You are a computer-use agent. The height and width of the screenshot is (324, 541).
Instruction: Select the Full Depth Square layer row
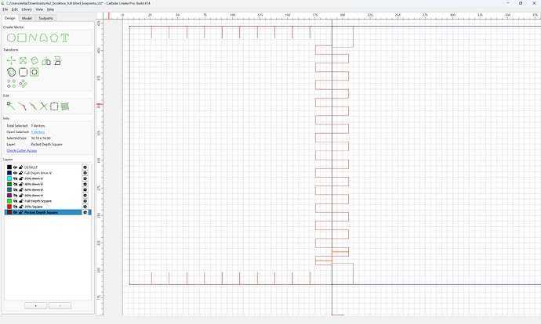(x=48, y=201)
